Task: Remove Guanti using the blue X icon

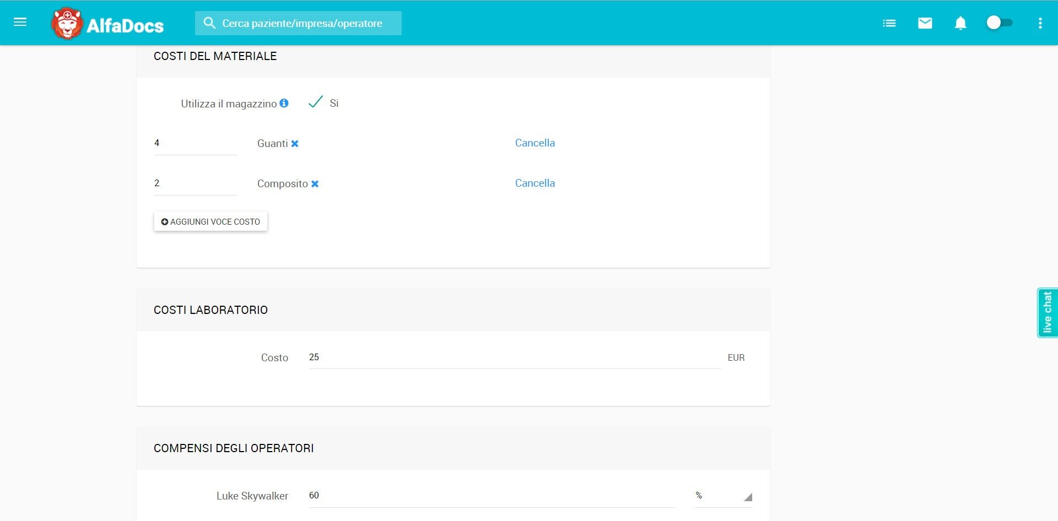Action: pos(295,144)
